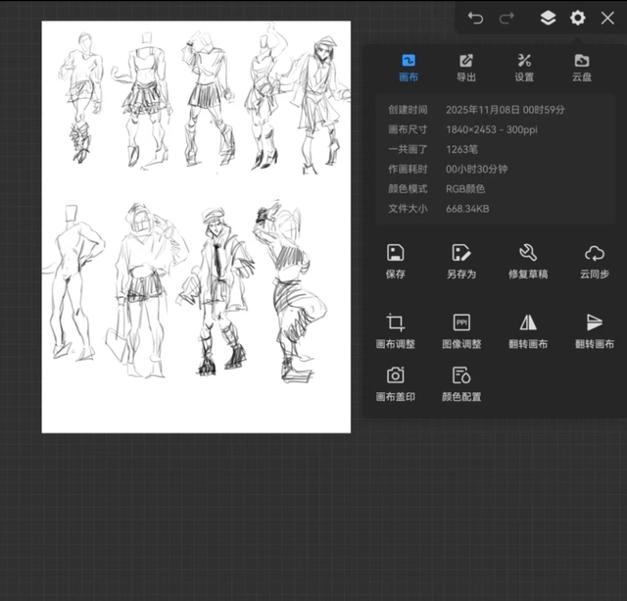The height and width of the screenshot is (601, 627).
Task: Click the figure sketch canvas artwork
Action: click(196, 226)
